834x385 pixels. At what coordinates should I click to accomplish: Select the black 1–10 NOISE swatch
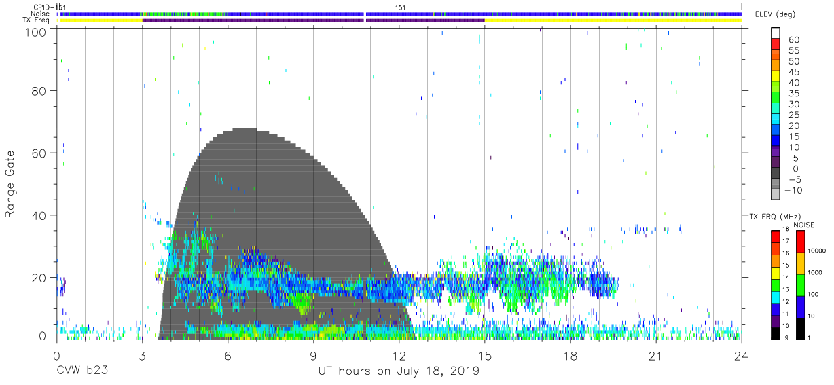click(x=801, y=327)
